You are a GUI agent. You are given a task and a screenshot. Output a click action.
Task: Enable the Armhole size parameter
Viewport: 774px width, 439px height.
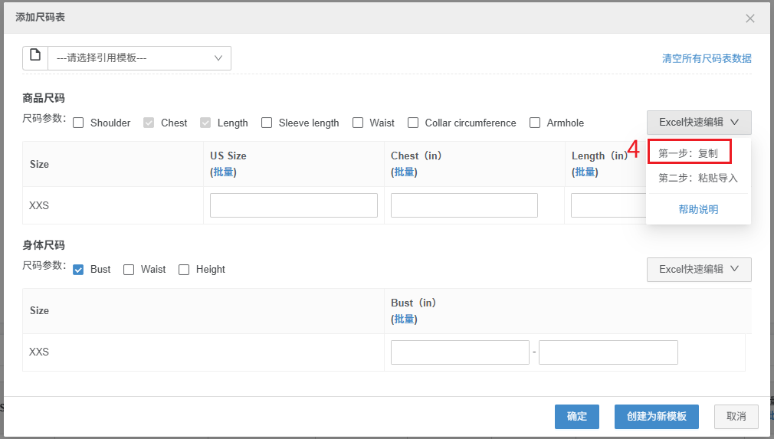(535, 123)
